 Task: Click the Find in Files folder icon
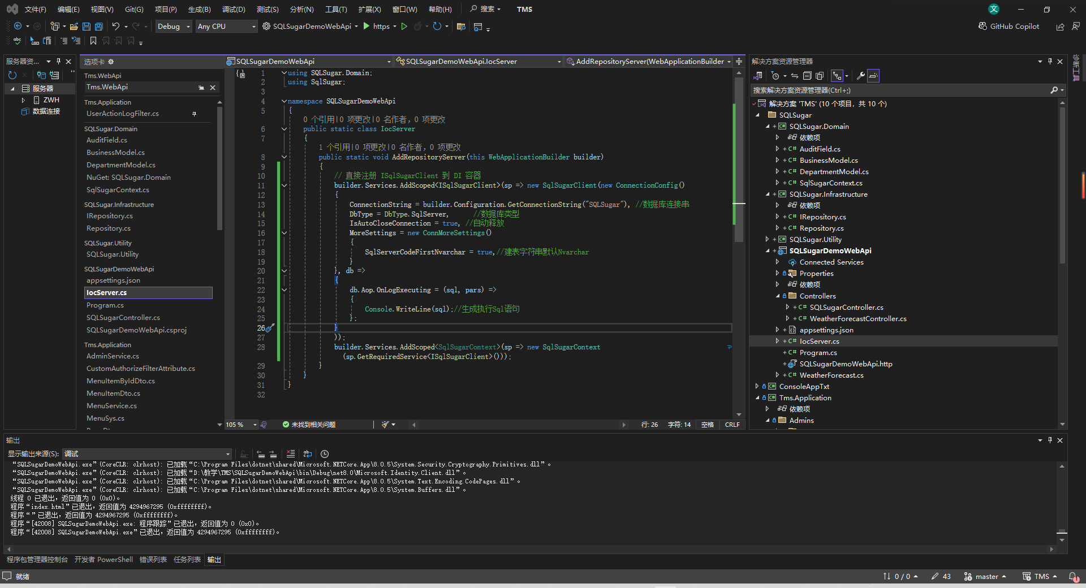tap(461, 27)
